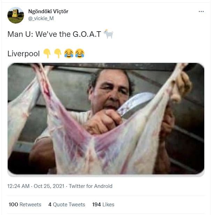This screenshot has width=214, height=215.
Task: Click the goat emoji after G.O.A.T
Action: pos(108,34)
